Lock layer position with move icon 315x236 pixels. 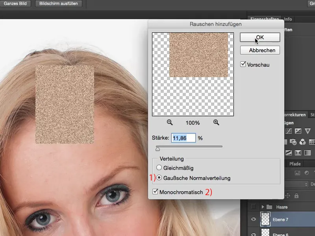coord(287,195)
